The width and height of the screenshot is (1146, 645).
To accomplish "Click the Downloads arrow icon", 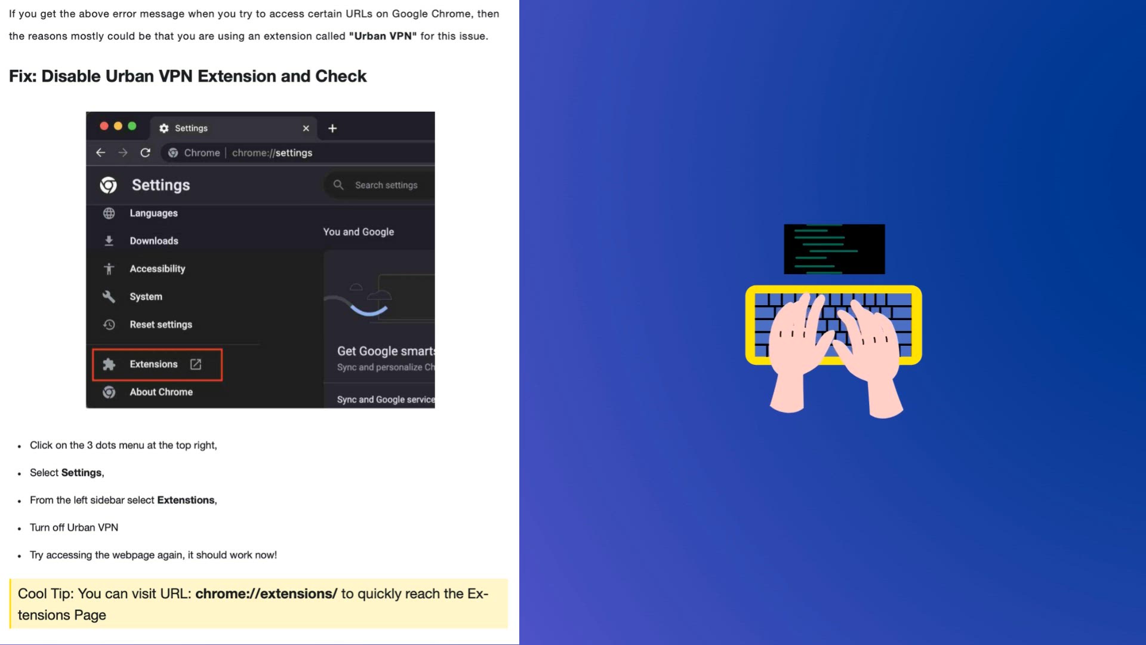I will (x=109, y=241).
